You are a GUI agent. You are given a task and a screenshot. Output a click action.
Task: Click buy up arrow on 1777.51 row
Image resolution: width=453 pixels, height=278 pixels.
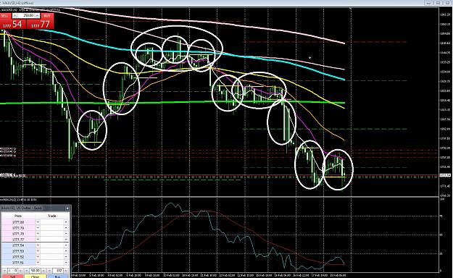coord(66,263)
